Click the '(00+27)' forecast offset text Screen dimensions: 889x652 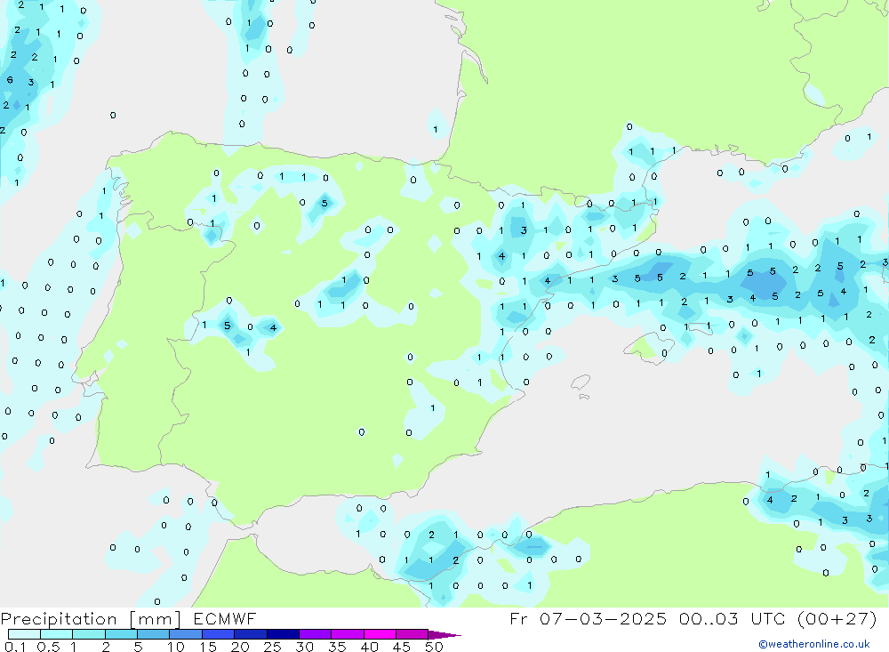click(x=837, y=618)
